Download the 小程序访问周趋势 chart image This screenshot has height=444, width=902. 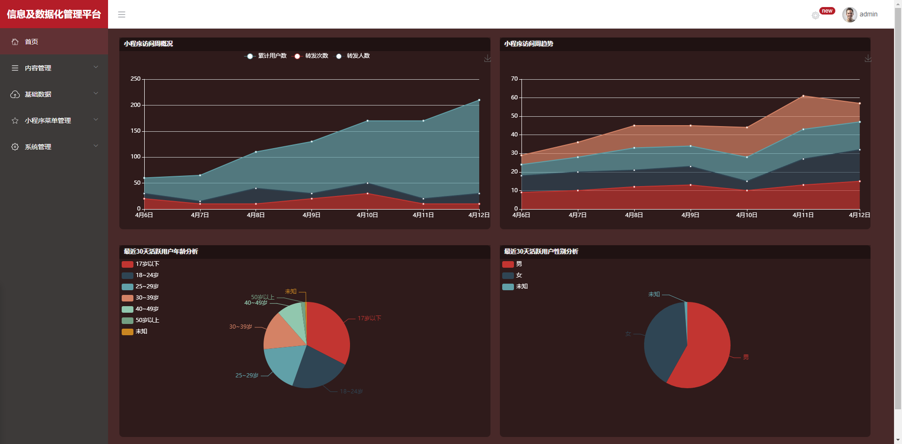point(868,58)
